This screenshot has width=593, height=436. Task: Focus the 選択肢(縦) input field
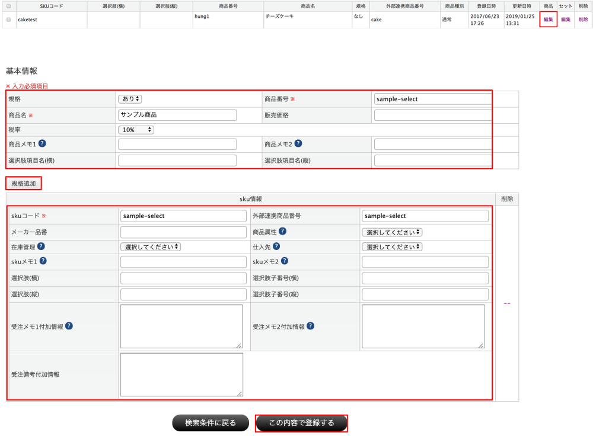coord(183,294)
